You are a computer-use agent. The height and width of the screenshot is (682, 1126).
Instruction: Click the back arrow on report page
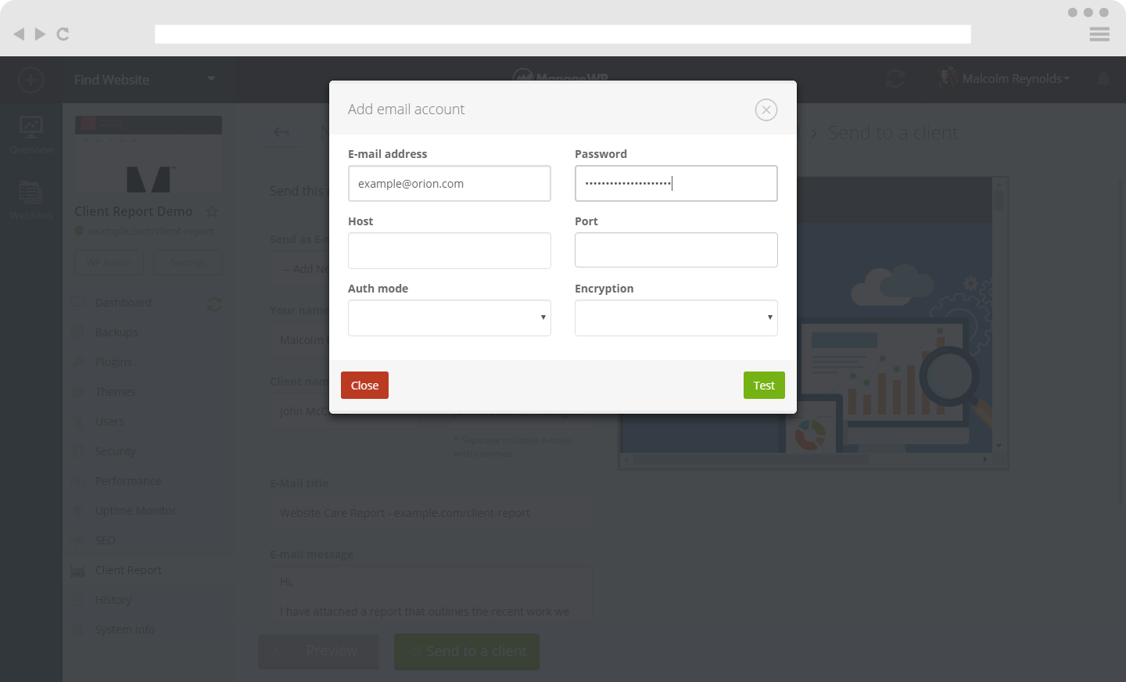[x=281, y=132]
